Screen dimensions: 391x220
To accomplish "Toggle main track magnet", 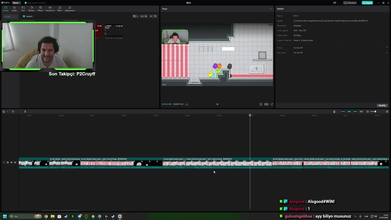I will click(x=343, y=112).
